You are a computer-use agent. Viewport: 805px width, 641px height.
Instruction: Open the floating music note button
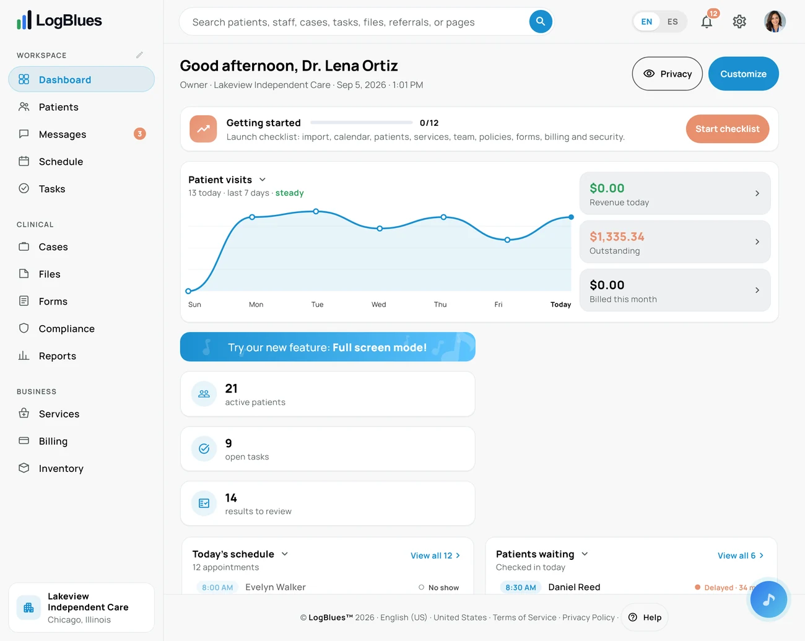(x=768, y=600)
